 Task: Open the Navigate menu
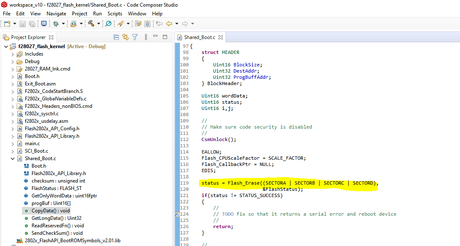click(x=57, y=14)
